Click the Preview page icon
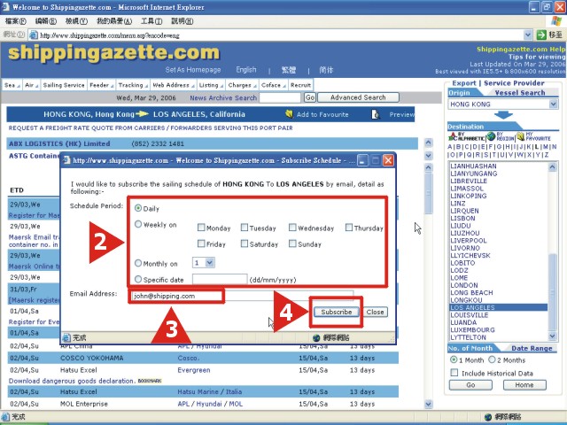The width and height of the screenshot is (567, 425). tap(376, 114)
